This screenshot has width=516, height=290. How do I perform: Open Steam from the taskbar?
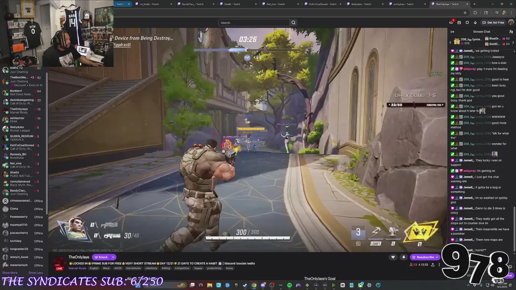click(245, 285)
